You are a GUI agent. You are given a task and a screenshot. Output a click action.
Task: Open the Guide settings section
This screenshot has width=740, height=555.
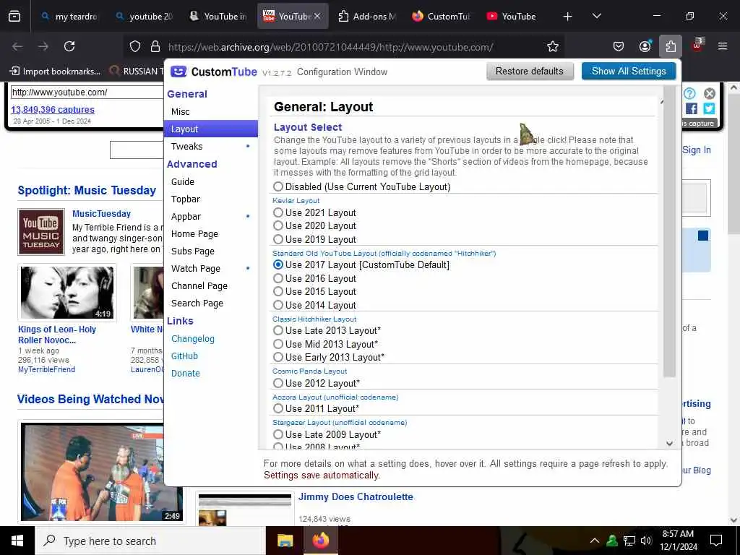tap(211, 181)
